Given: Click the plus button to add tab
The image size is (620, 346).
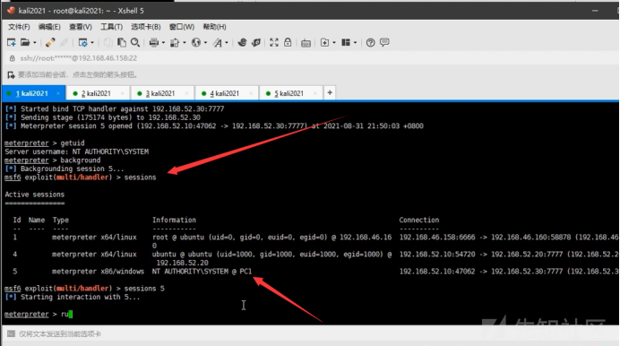Looking at the screenshot, I should click(330, 93).
